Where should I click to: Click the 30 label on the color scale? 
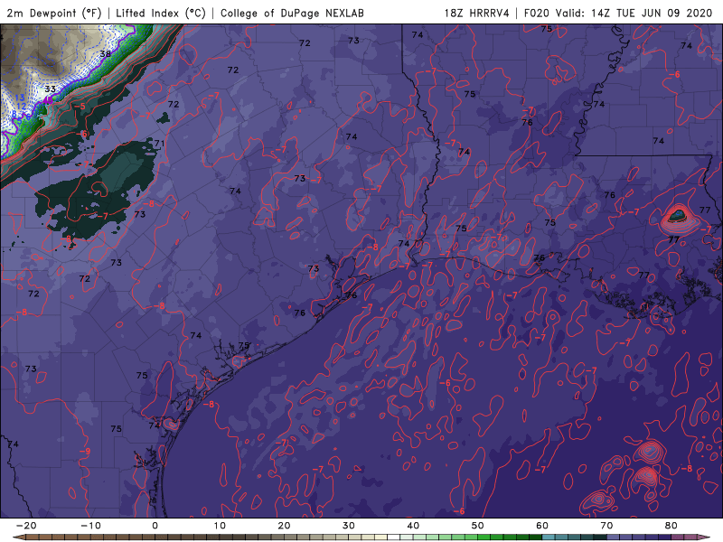click(349, 526)
